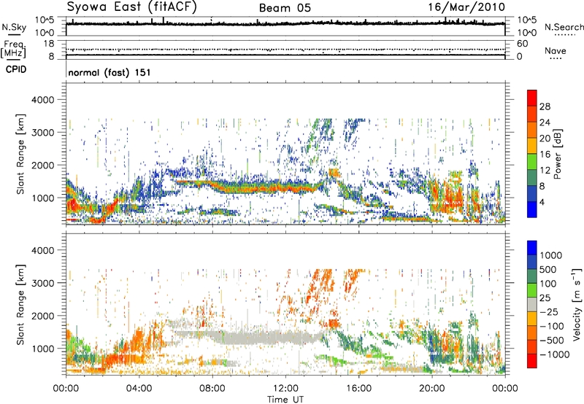The height and width of the screenshot is (404, 584).
Task: Click the '20:00' time axis label
Action: coord(432,389)
